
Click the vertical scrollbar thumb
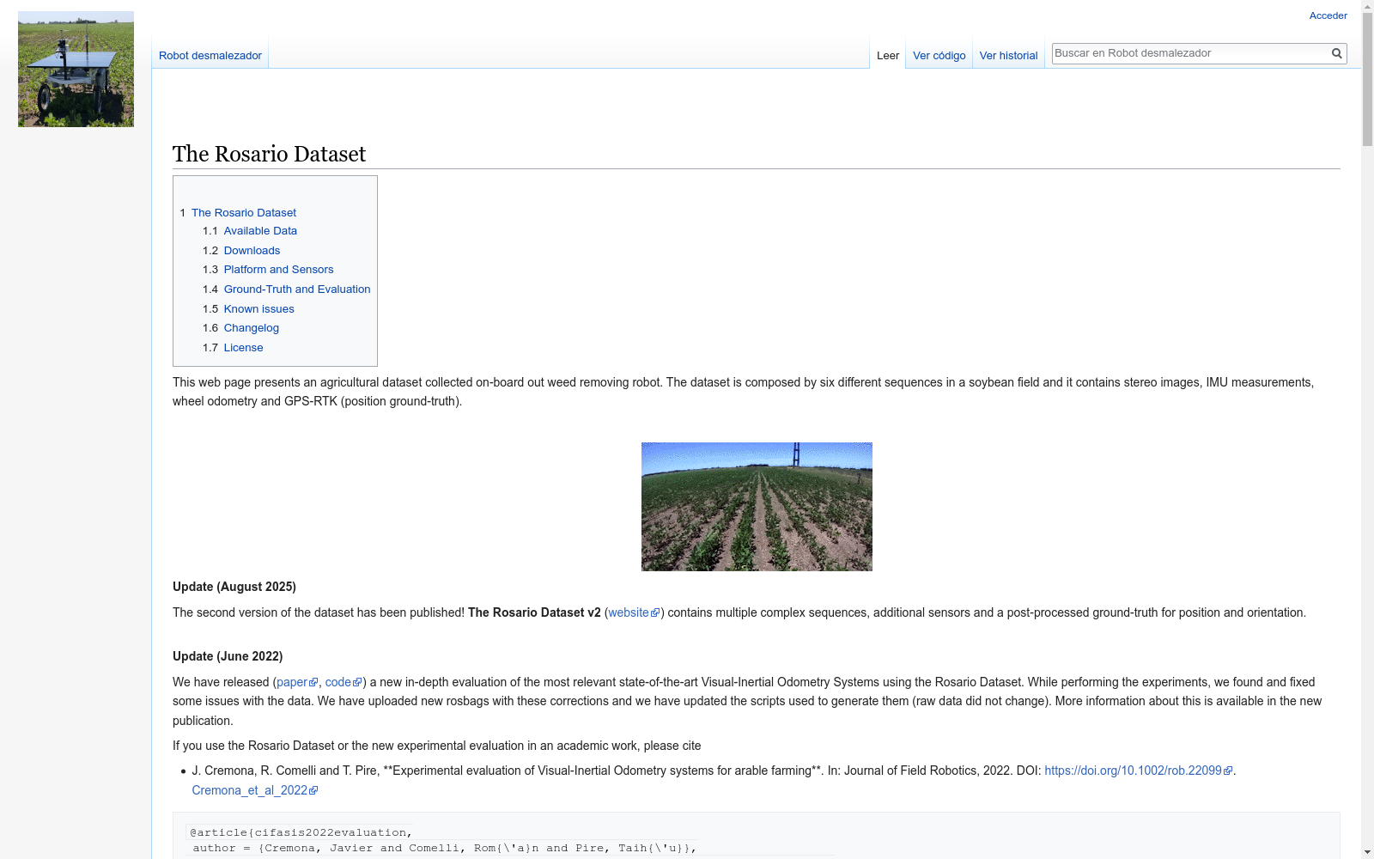(1367, 80)
